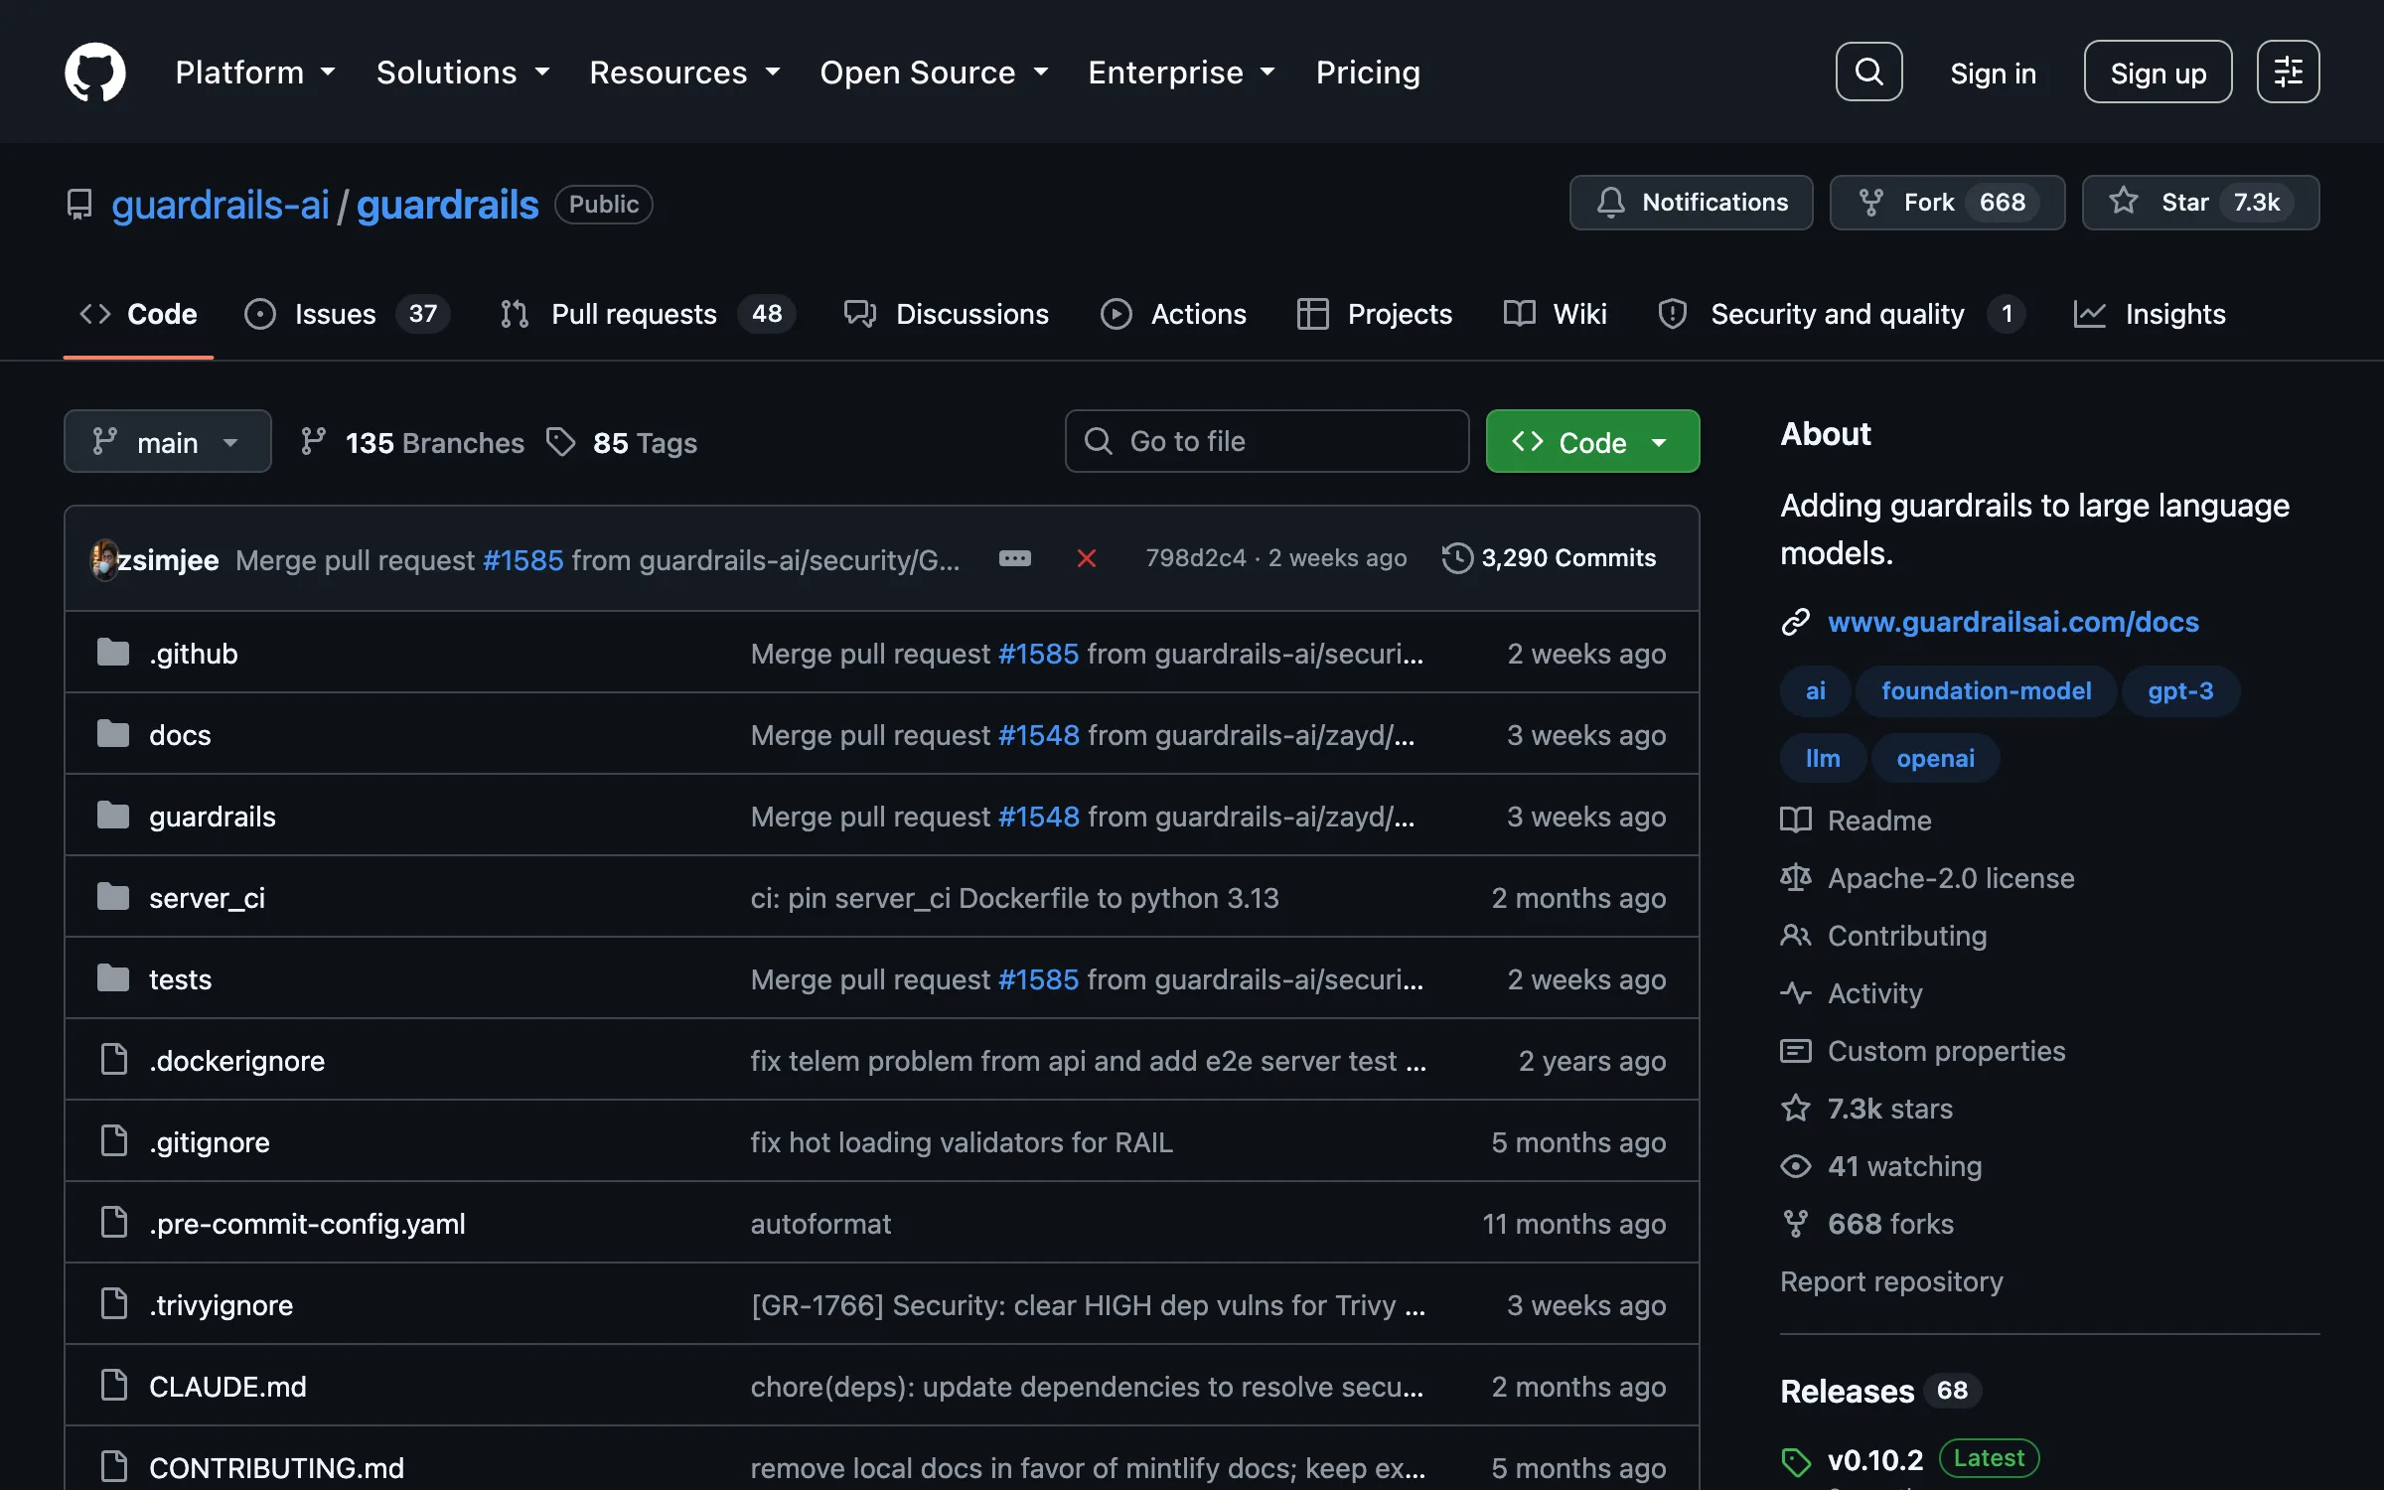Click the docs folder icon
Image resolution: width=2384 pixels, height=1490 pixels.
pyautogui.click(x=113, y=734)
